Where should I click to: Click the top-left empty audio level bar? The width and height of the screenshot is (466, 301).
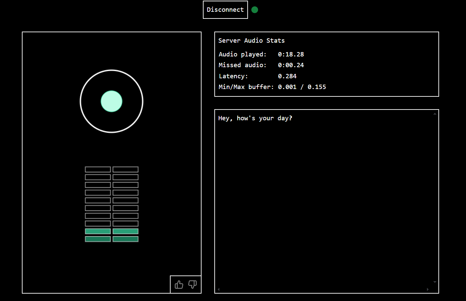[x=98, y=169]
